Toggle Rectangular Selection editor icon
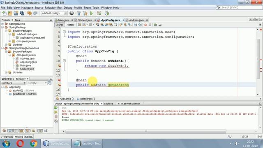Viewport: 263px width, 148px height. point(115,25)
